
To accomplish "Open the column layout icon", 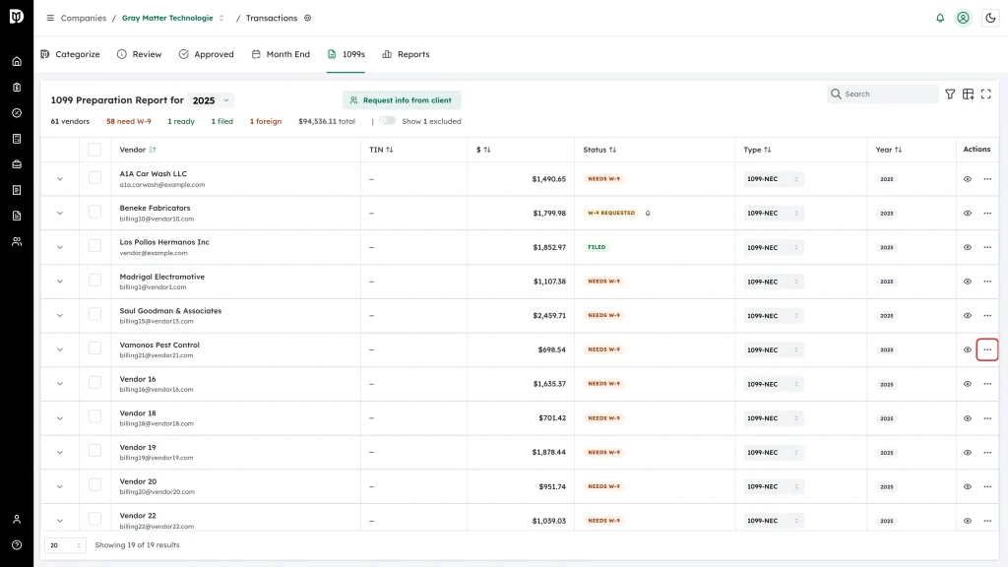I will (x=969, y=94).
